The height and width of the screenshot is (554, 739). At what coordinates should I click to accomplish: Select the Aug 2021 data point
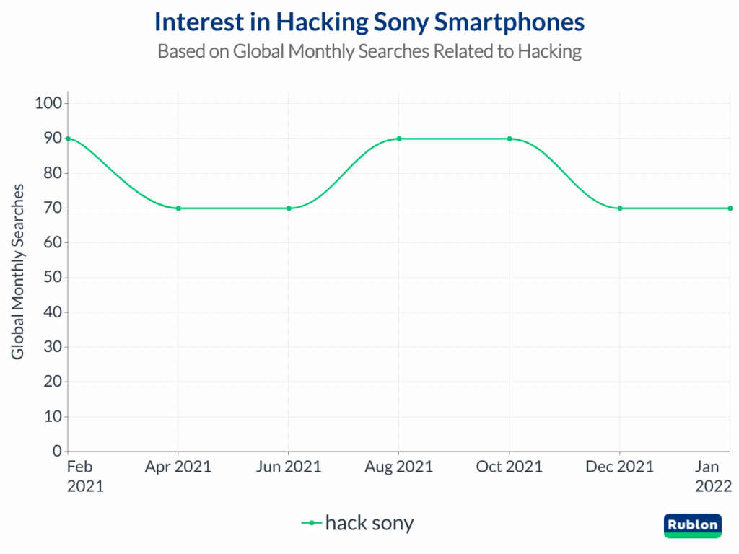point(399,138)
